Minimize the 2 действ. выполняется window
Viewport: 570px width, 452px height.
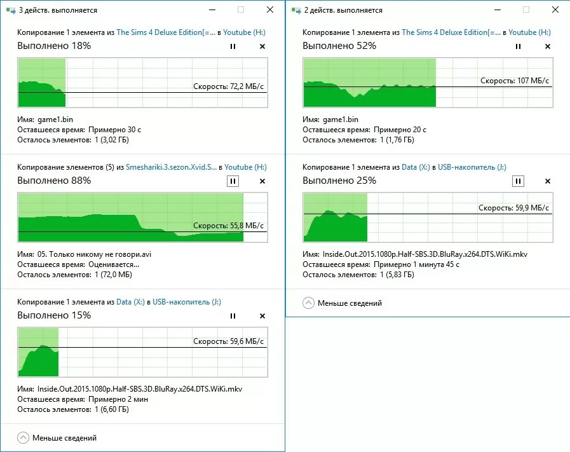[498, 10]
